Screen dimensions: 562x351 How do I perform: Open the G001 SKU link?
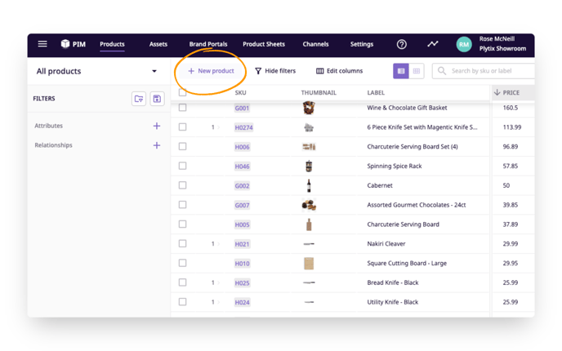[242, 109]
